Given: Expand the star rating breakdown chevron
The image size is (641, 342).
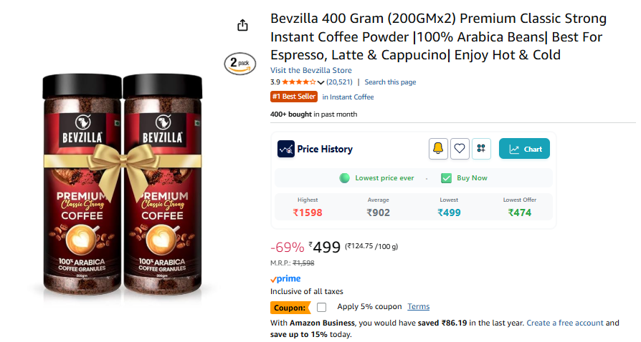Looking at the screenshot, I should click(321, 82).
